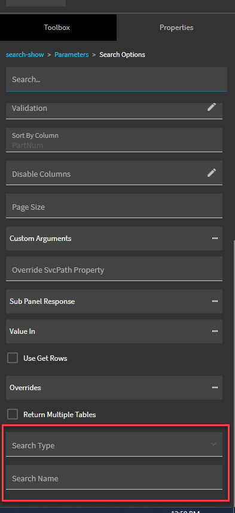Open Custom Arguments ellipsis menu
235x513 pixels.
click(x=215, y=239)
